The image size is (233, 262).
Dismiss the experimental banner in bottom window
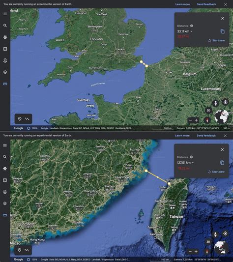pyautogui.click(x=225, y=136)
